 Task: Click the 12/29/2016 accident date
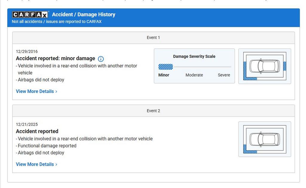pyautogui.click(x=27, y=52)
